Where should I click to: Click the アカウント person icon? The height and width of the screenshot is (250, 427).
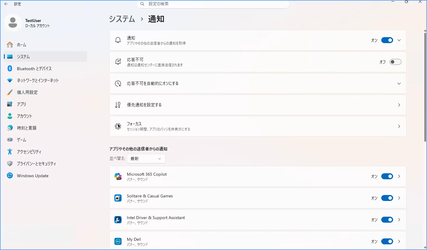point(10,116)
